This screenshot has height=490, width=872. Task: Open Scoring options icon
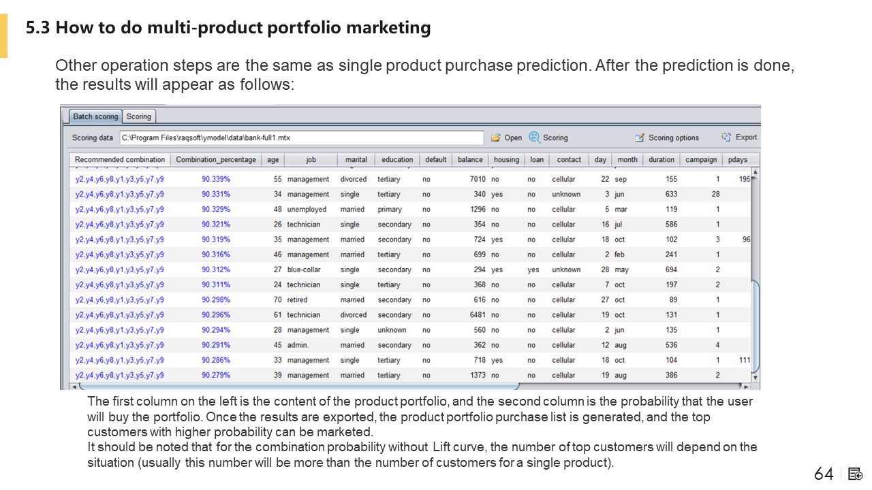(640, 137)
